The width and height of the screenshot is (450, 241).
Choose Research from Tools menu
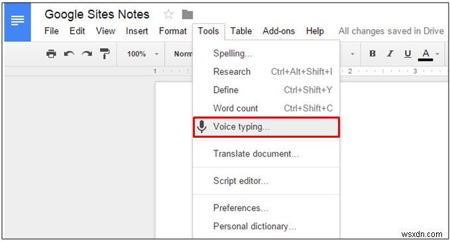[x=266, y=72]
